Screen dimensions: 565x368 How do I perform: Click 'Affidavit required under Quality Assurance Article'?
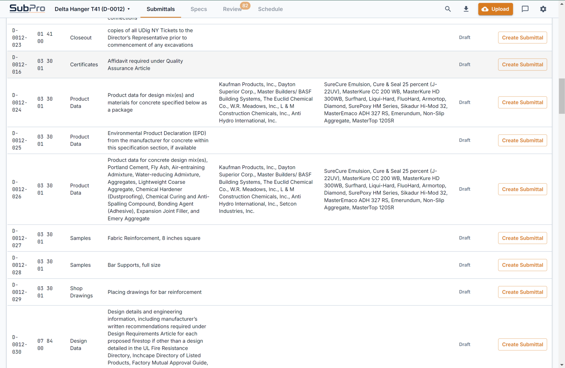click(145, 65)
